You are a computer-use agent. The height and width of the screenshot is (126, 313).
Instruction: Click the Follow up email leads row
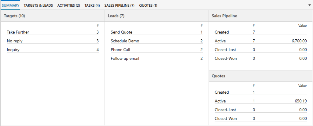[157, 58]
